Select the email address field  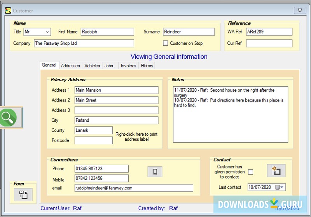coord(133,188)
